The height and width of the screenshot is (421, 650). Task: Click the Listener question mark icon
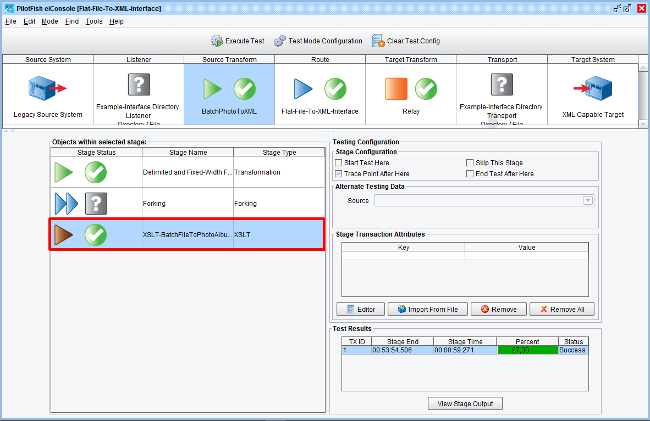click(x=139, y=85)
